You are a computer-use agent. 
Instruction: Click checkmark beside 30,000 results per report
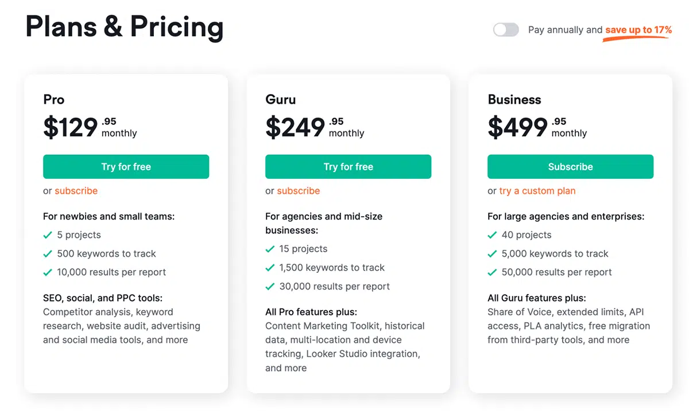[x=270, y=287]
